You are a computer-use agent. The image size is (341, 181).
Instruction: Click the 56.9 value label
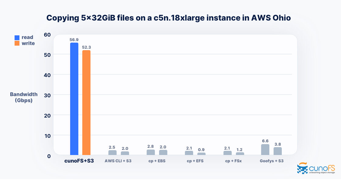tap(74, 40)
